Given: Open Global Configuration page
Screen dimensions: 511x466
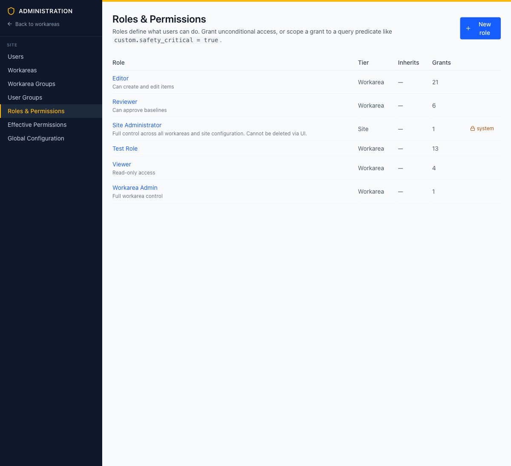Looking at the screenshot, I should (51, 138).
